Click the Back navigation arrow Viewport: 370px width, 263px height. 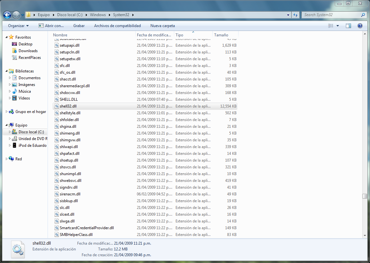[x=7, y=15]
